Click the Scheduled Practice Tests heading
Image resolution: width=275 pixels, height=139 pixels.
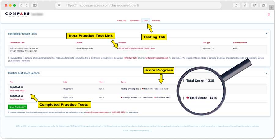(x=22, y=34)
